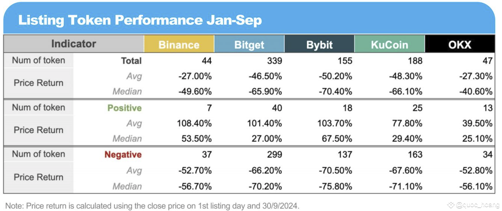
Task: Select KuCoin positive average 77.80%
Action: [407, 123]
